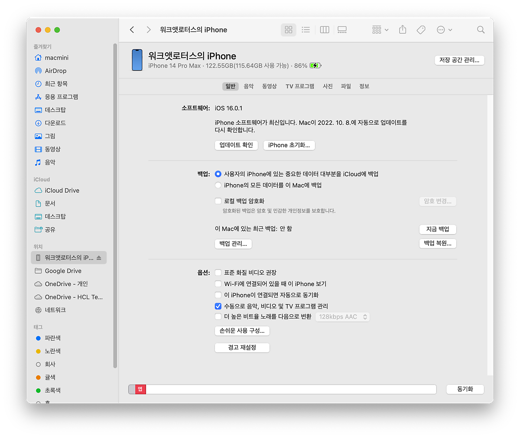Enable 로컬 백업 암호화 checkbox
The image size is (520, 438).
click(218, 201)
